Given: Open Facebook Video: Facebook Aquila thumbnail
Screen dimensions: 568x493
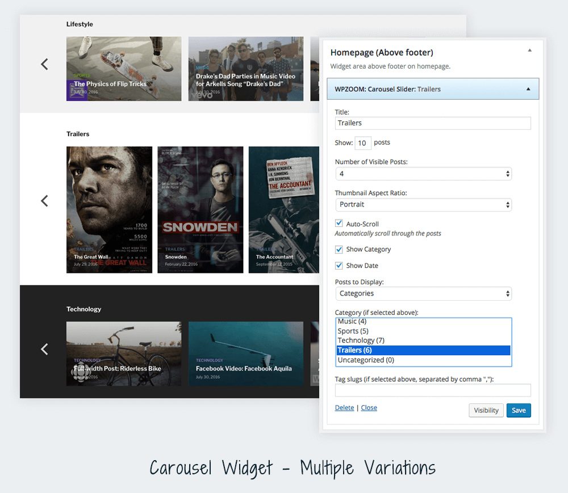Looking at the screenshot, I should [x=246, y=354].
